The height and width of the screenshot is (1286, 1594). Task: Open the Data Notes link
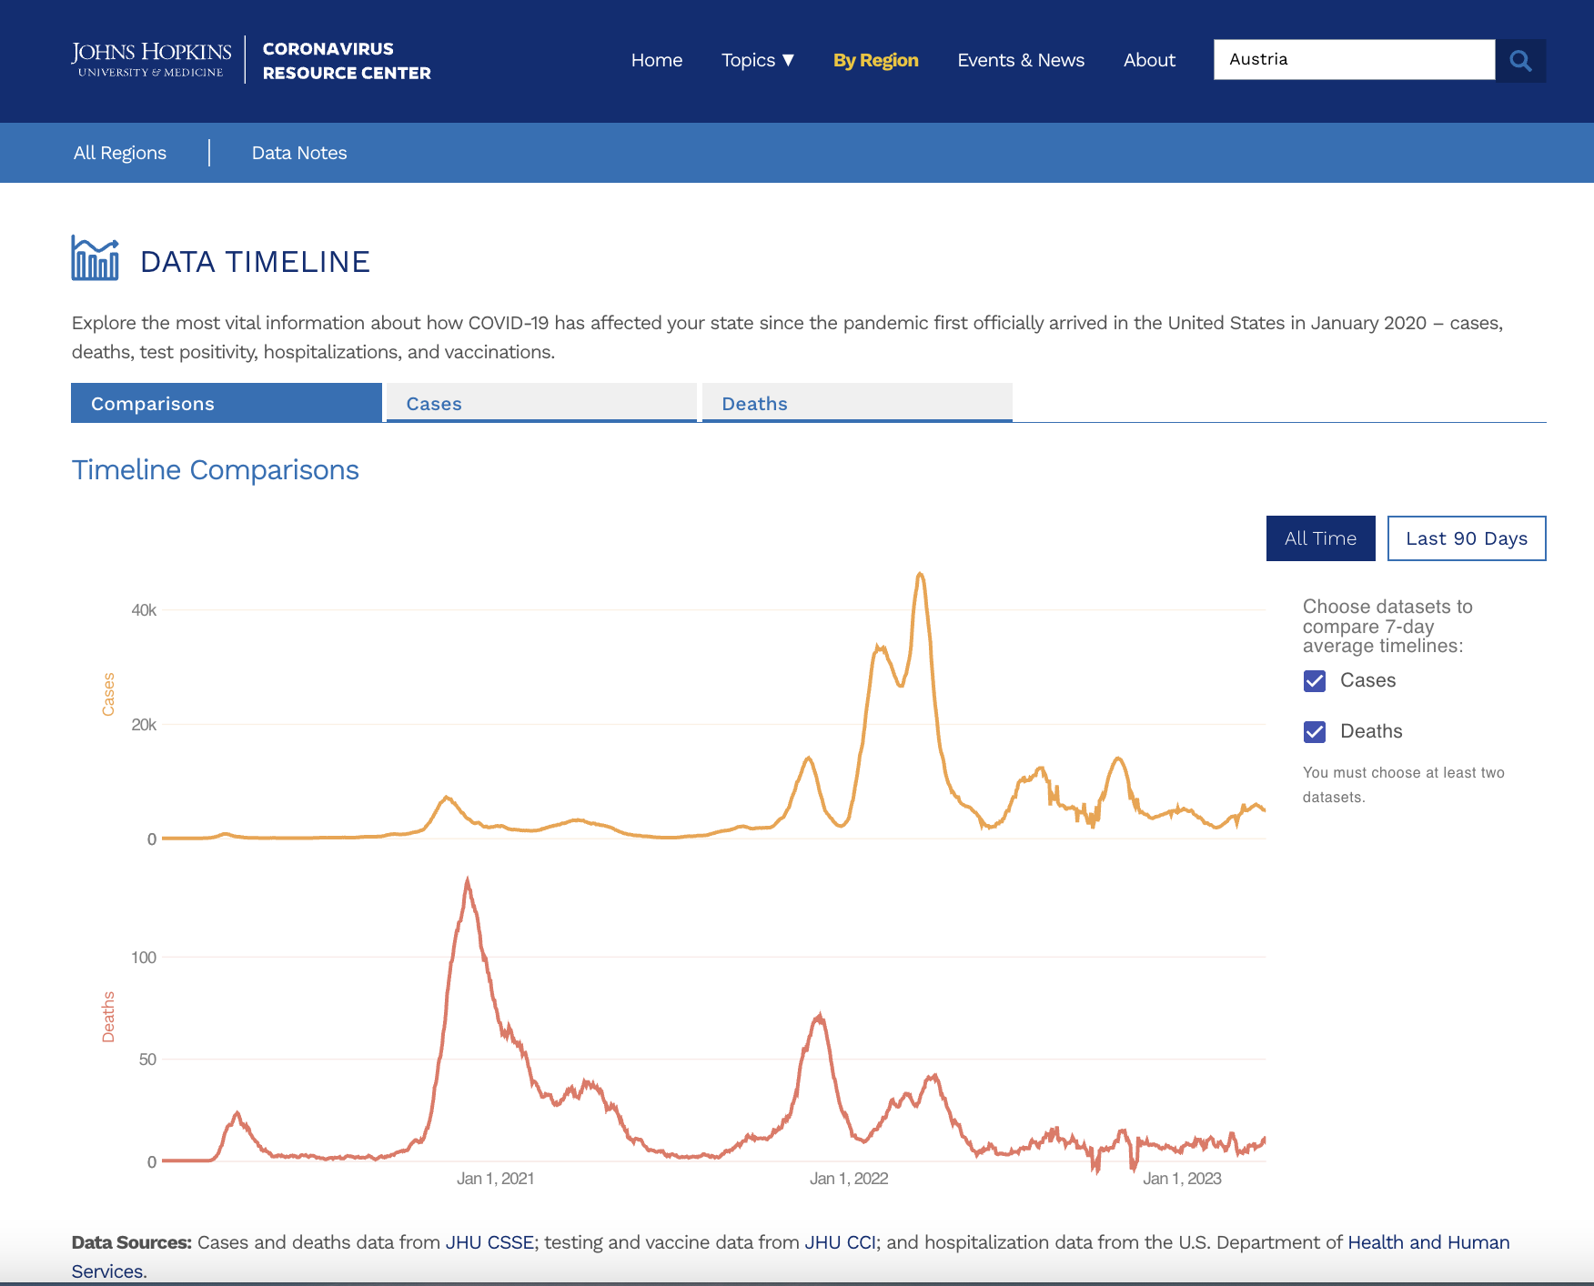[299, 153]
